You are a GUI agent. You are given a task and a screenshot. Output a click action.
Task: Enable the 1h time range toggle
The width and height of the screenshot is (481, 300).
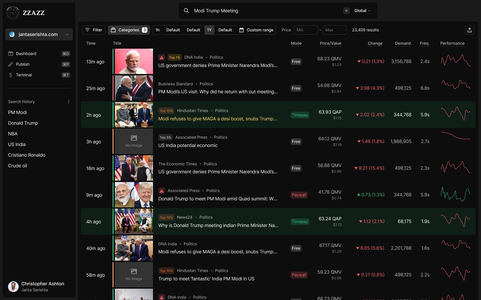[157, 30]
